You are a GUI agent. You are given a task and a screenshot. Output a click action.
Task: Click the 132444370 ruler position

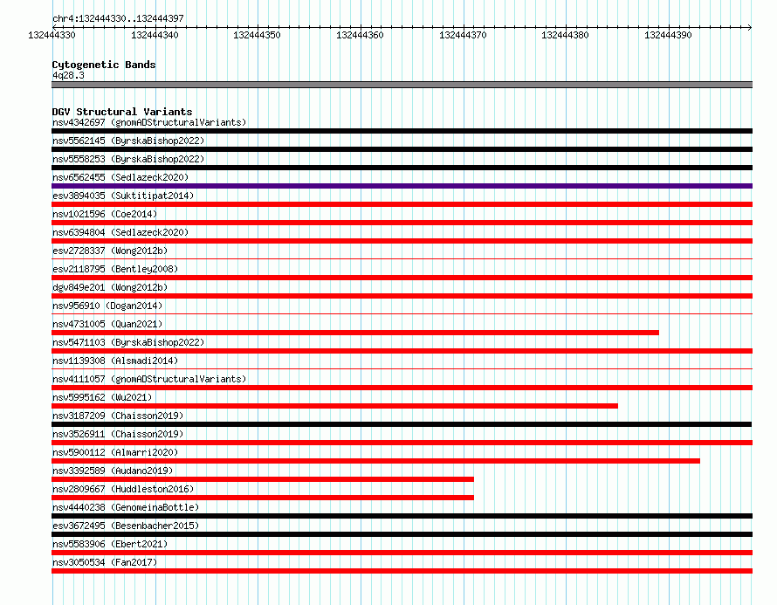click(x=463, y=35)
